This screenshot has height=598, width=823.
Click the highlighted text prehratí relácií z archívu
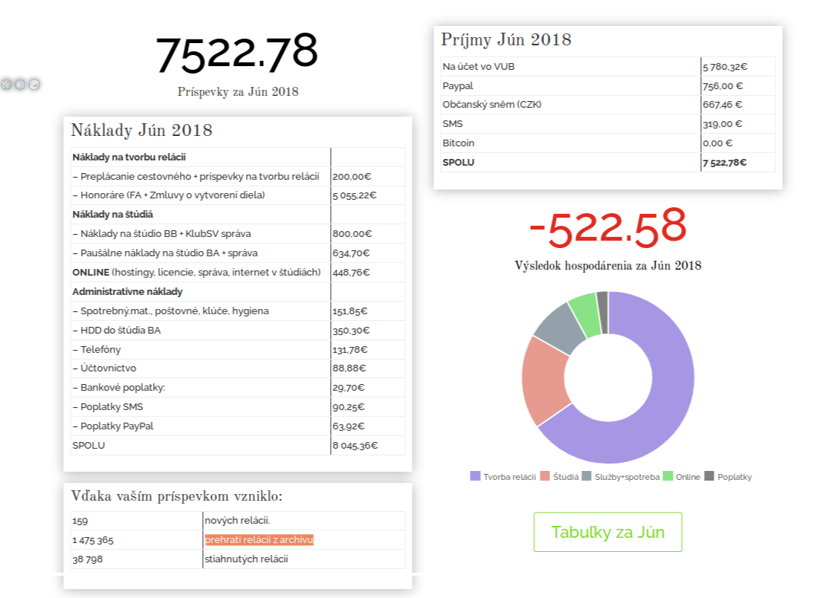(x=259, y=540)
